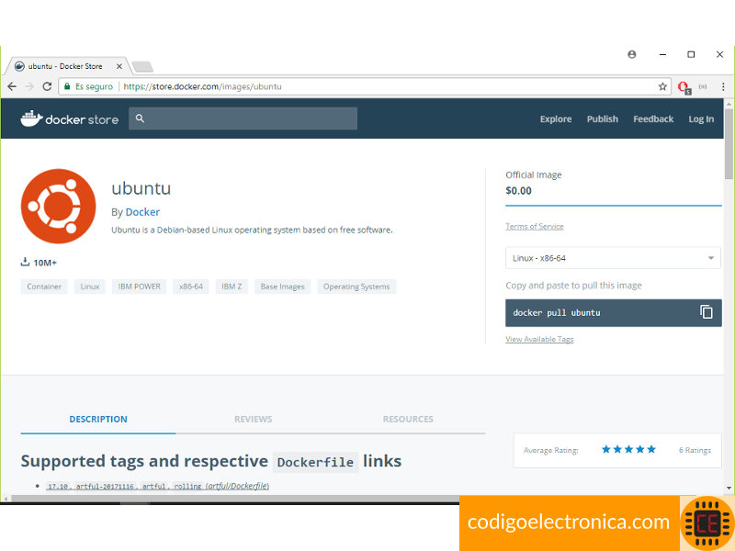Click the green secure padlock icon
Viewport: 735px width, 551px height.
coord(67,86)
